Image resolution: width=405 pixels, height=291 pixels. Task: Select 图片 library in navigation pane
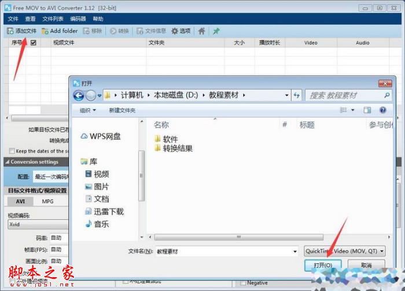[97, 186]
